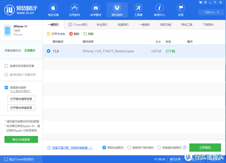Click 打开固件缓存目录 button
The height and width of the screenshot is (163, 226).
click(x=21, y=99)
